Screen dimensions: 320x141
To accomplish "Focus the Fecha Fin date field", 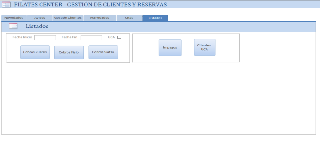I will pyautogui.click(x=91, y=37).
